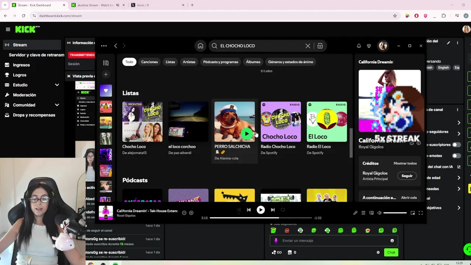471x265 pixels.
Task: Play the PERRO SALCHICHA playlist
Action: [x=247, y=134]
